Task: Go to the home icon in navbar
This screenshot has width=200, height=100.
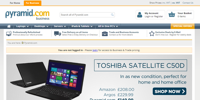Action: (x=9, y=26)
